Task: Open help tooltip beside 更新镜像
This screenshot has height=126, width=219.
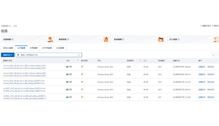Action: [68, 39]
